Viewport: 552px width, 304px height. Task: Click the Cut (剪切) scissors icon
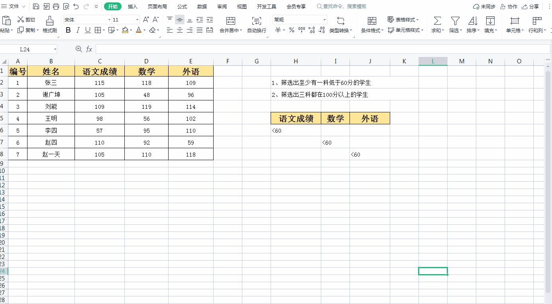(21, 20)
